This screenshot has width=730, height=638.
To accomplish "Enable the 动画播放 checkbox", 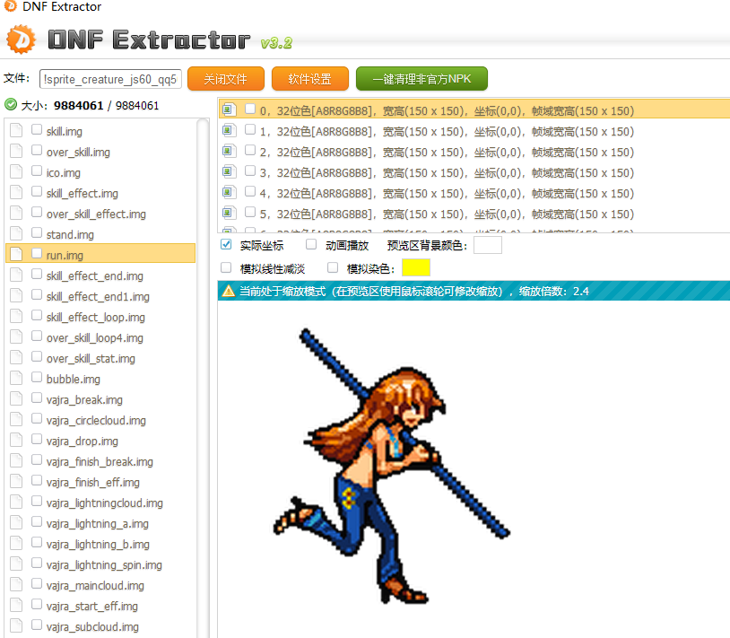I will (x=311, y=244).
